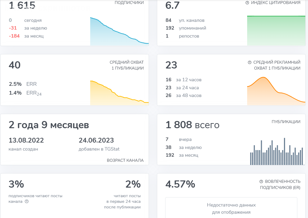Click '84 уп. каналов' row
Screen dimensions: 308x218
point(185,20)
